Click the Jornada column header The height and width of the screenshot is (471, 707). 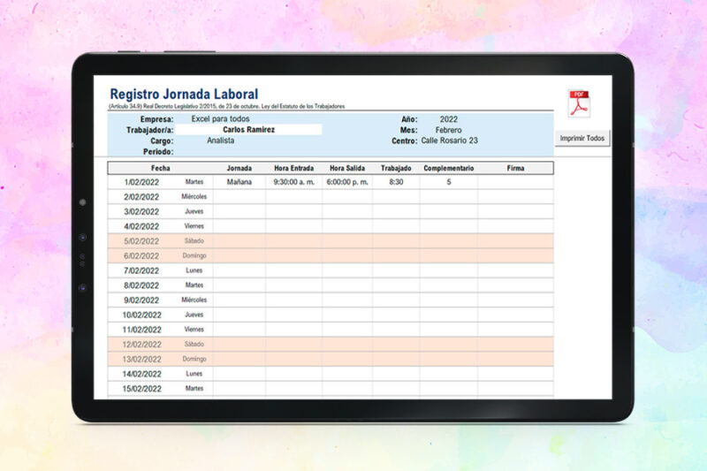point(239,168)
